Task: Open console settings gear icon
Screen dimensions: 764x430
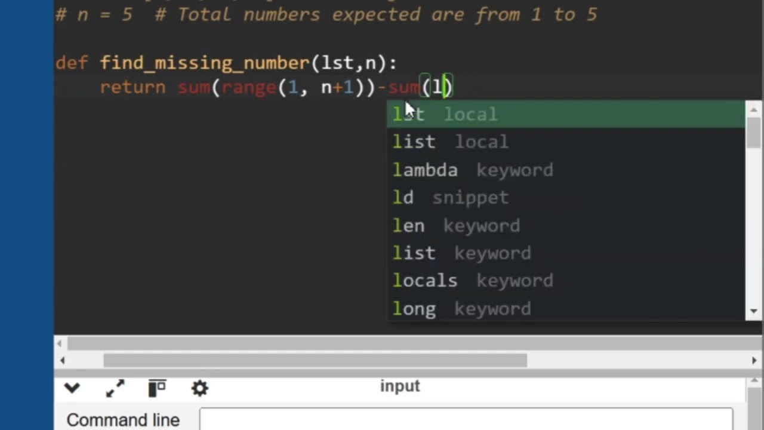Action: [199, 388]
